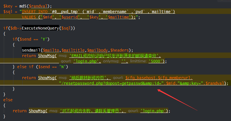Click the 'Y' string in $send comparison
Image resolution: width=231 pixels, height=121 pixels.
44,39
